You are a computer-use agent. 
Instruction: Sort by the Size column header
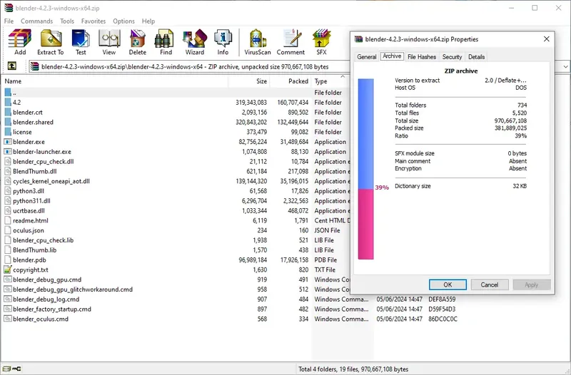click(x=249, y=81)
